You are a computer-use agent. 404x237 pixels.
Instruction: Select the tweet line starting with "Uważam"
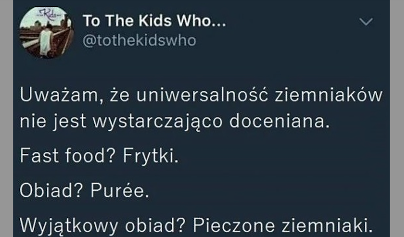201,95
